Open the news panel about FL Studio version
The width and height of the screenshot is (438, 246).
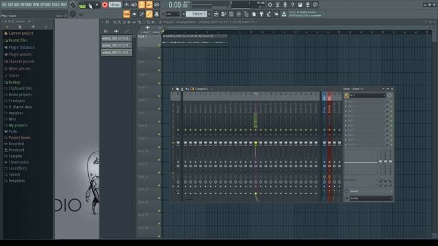[307, 14]
